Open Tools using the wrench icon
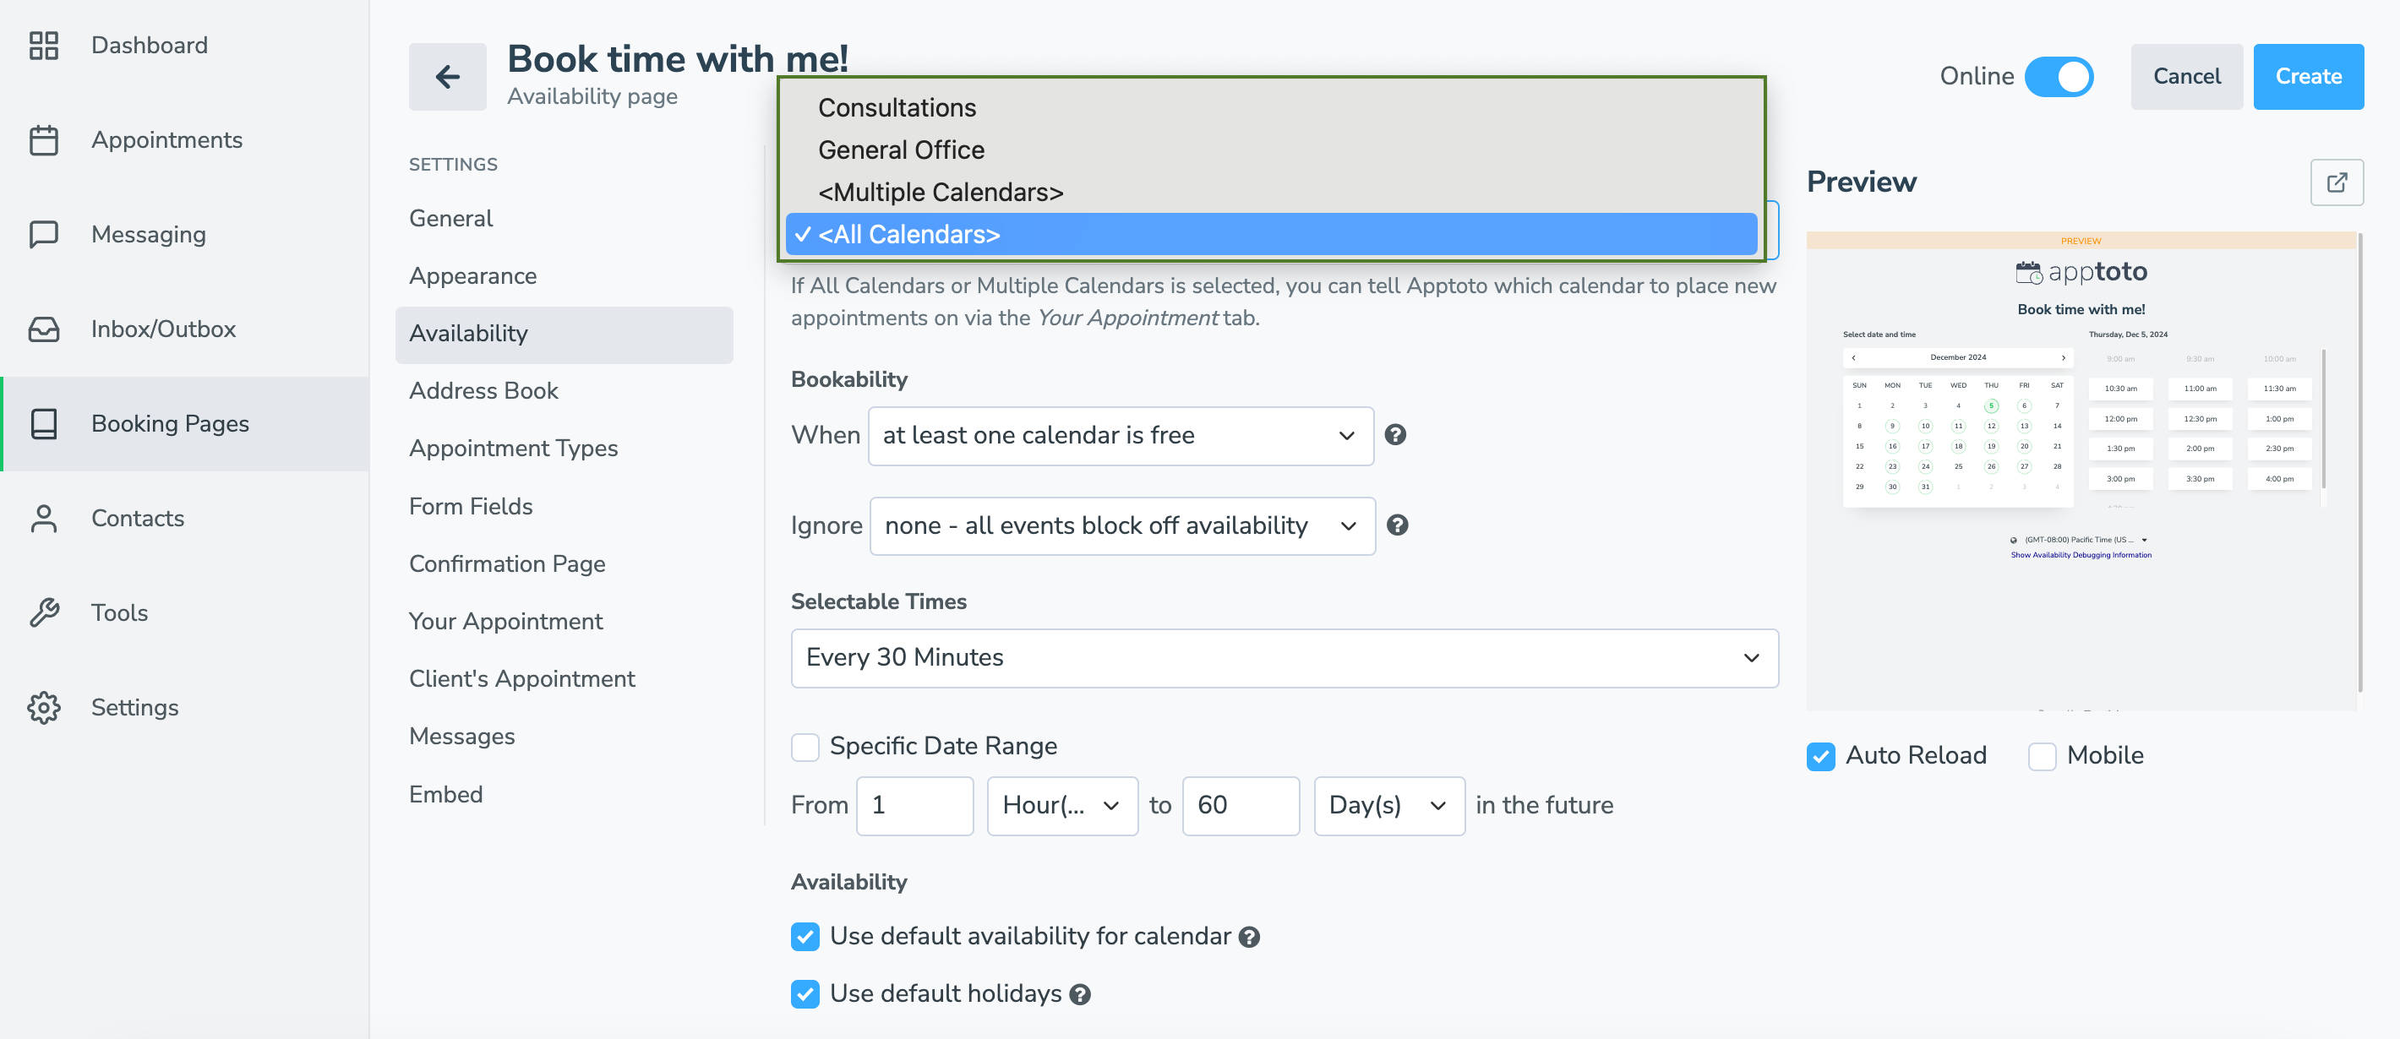 click(43, 612)
